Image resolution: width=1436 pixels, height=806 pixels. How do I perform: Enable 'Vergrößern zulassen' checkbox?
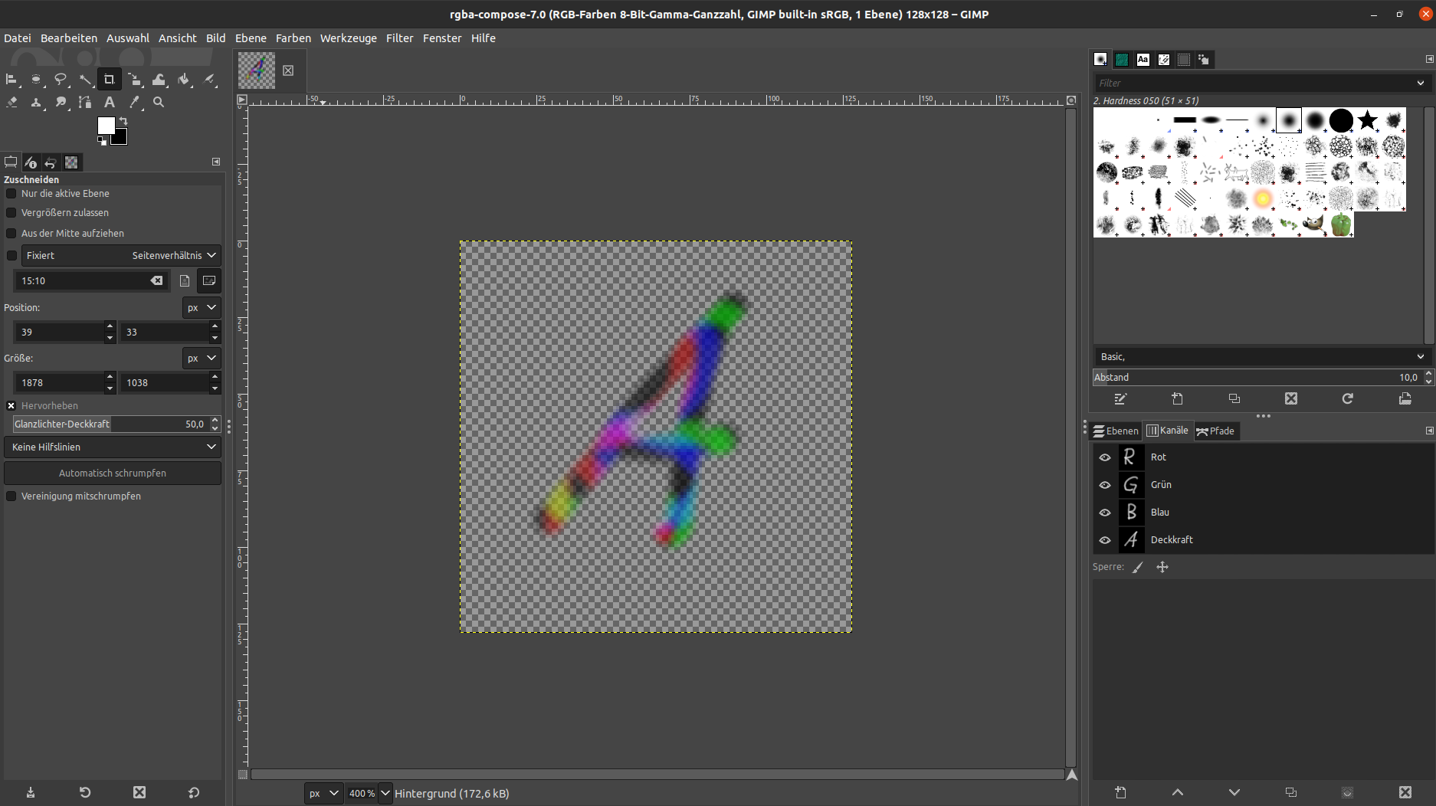[11, 213]
